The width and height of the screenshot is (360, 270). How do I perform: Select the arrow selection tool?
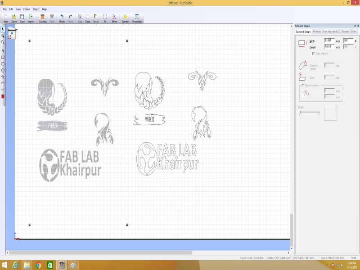click(3, 29)
